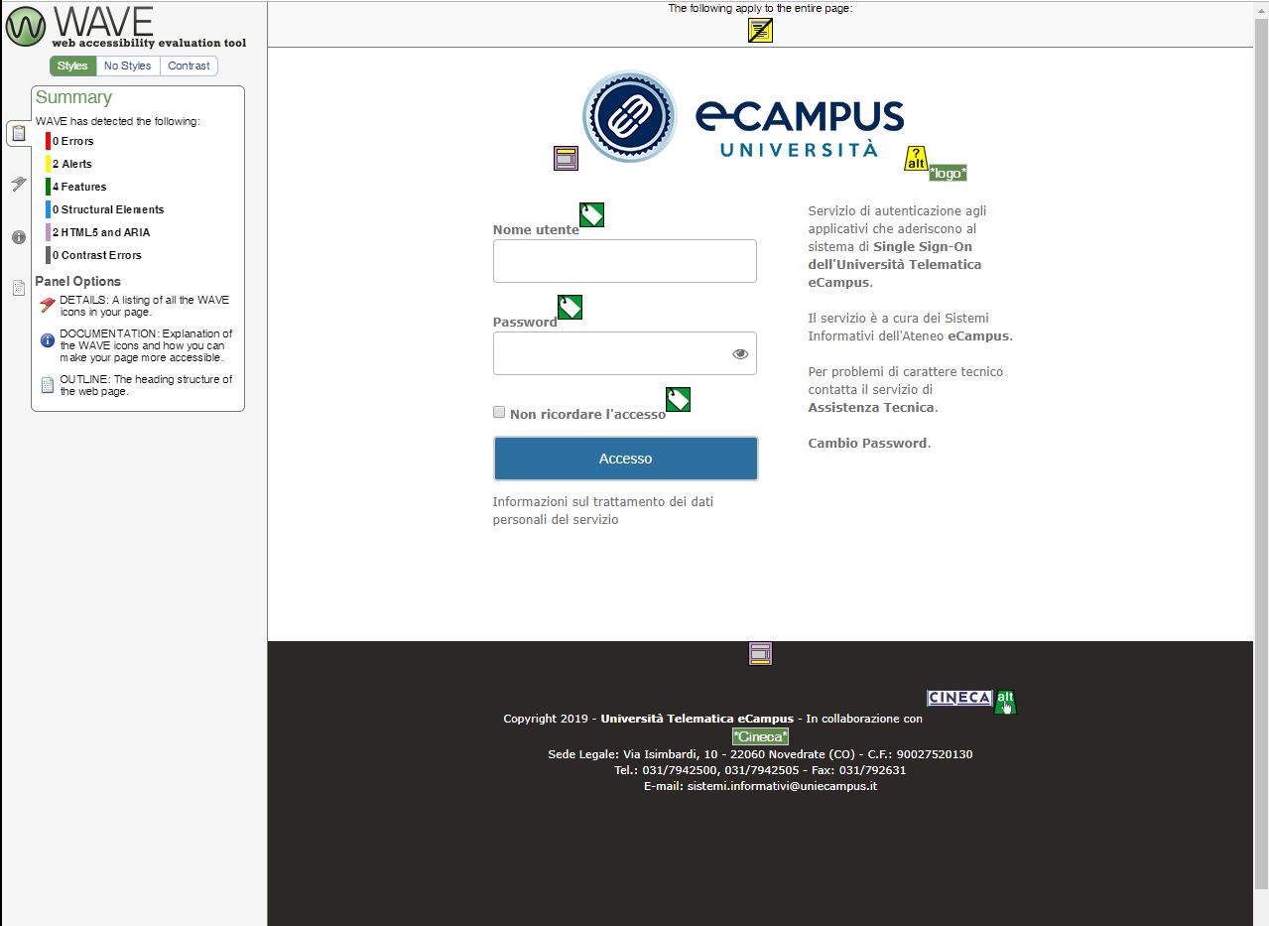The image size is (1269, 926).
Task: Open the Outline page sidebar tab
Action: [18, 288]
